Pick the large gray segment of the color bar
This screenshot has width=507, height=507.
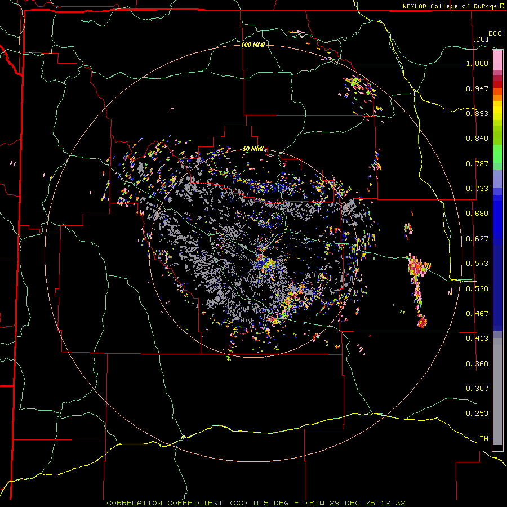pyautogui.click(x=497, y=392)
